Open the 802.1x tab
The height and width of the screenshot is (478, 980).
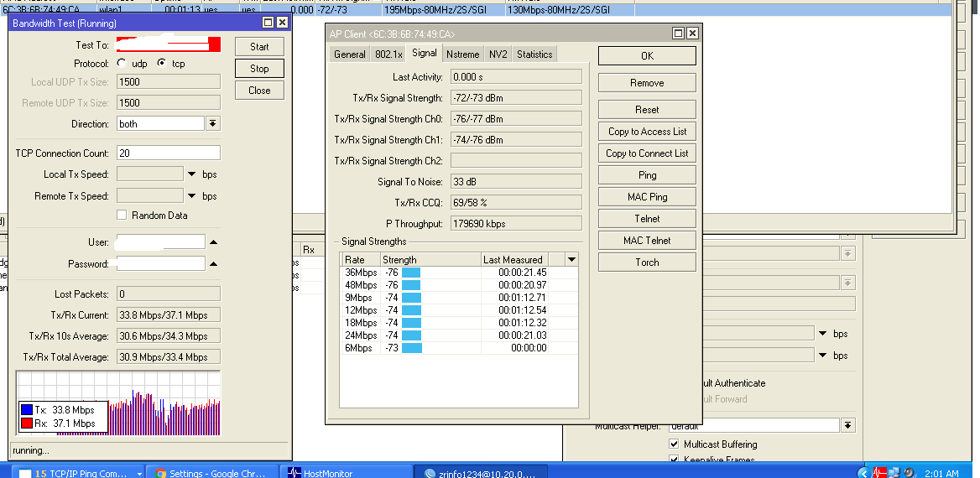(x=388, y=55)
